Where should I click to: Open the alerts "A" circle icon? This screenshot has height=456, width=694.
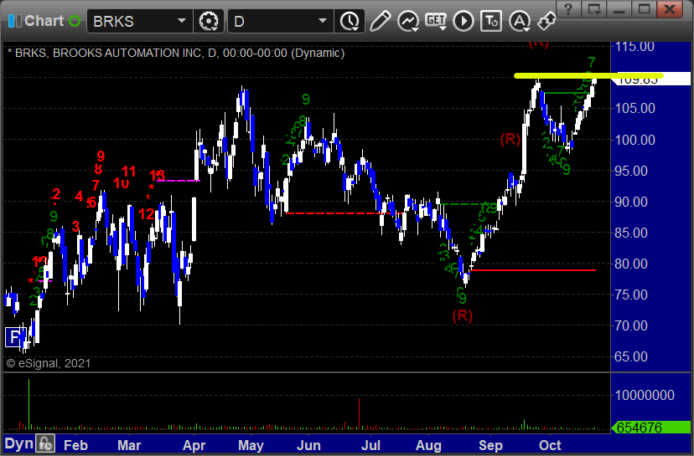[520, 21]
